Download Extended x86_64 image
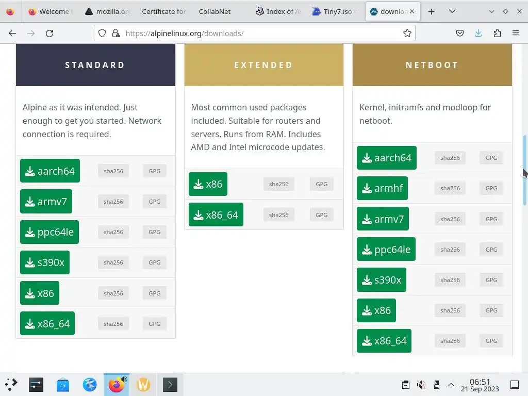 216,214
